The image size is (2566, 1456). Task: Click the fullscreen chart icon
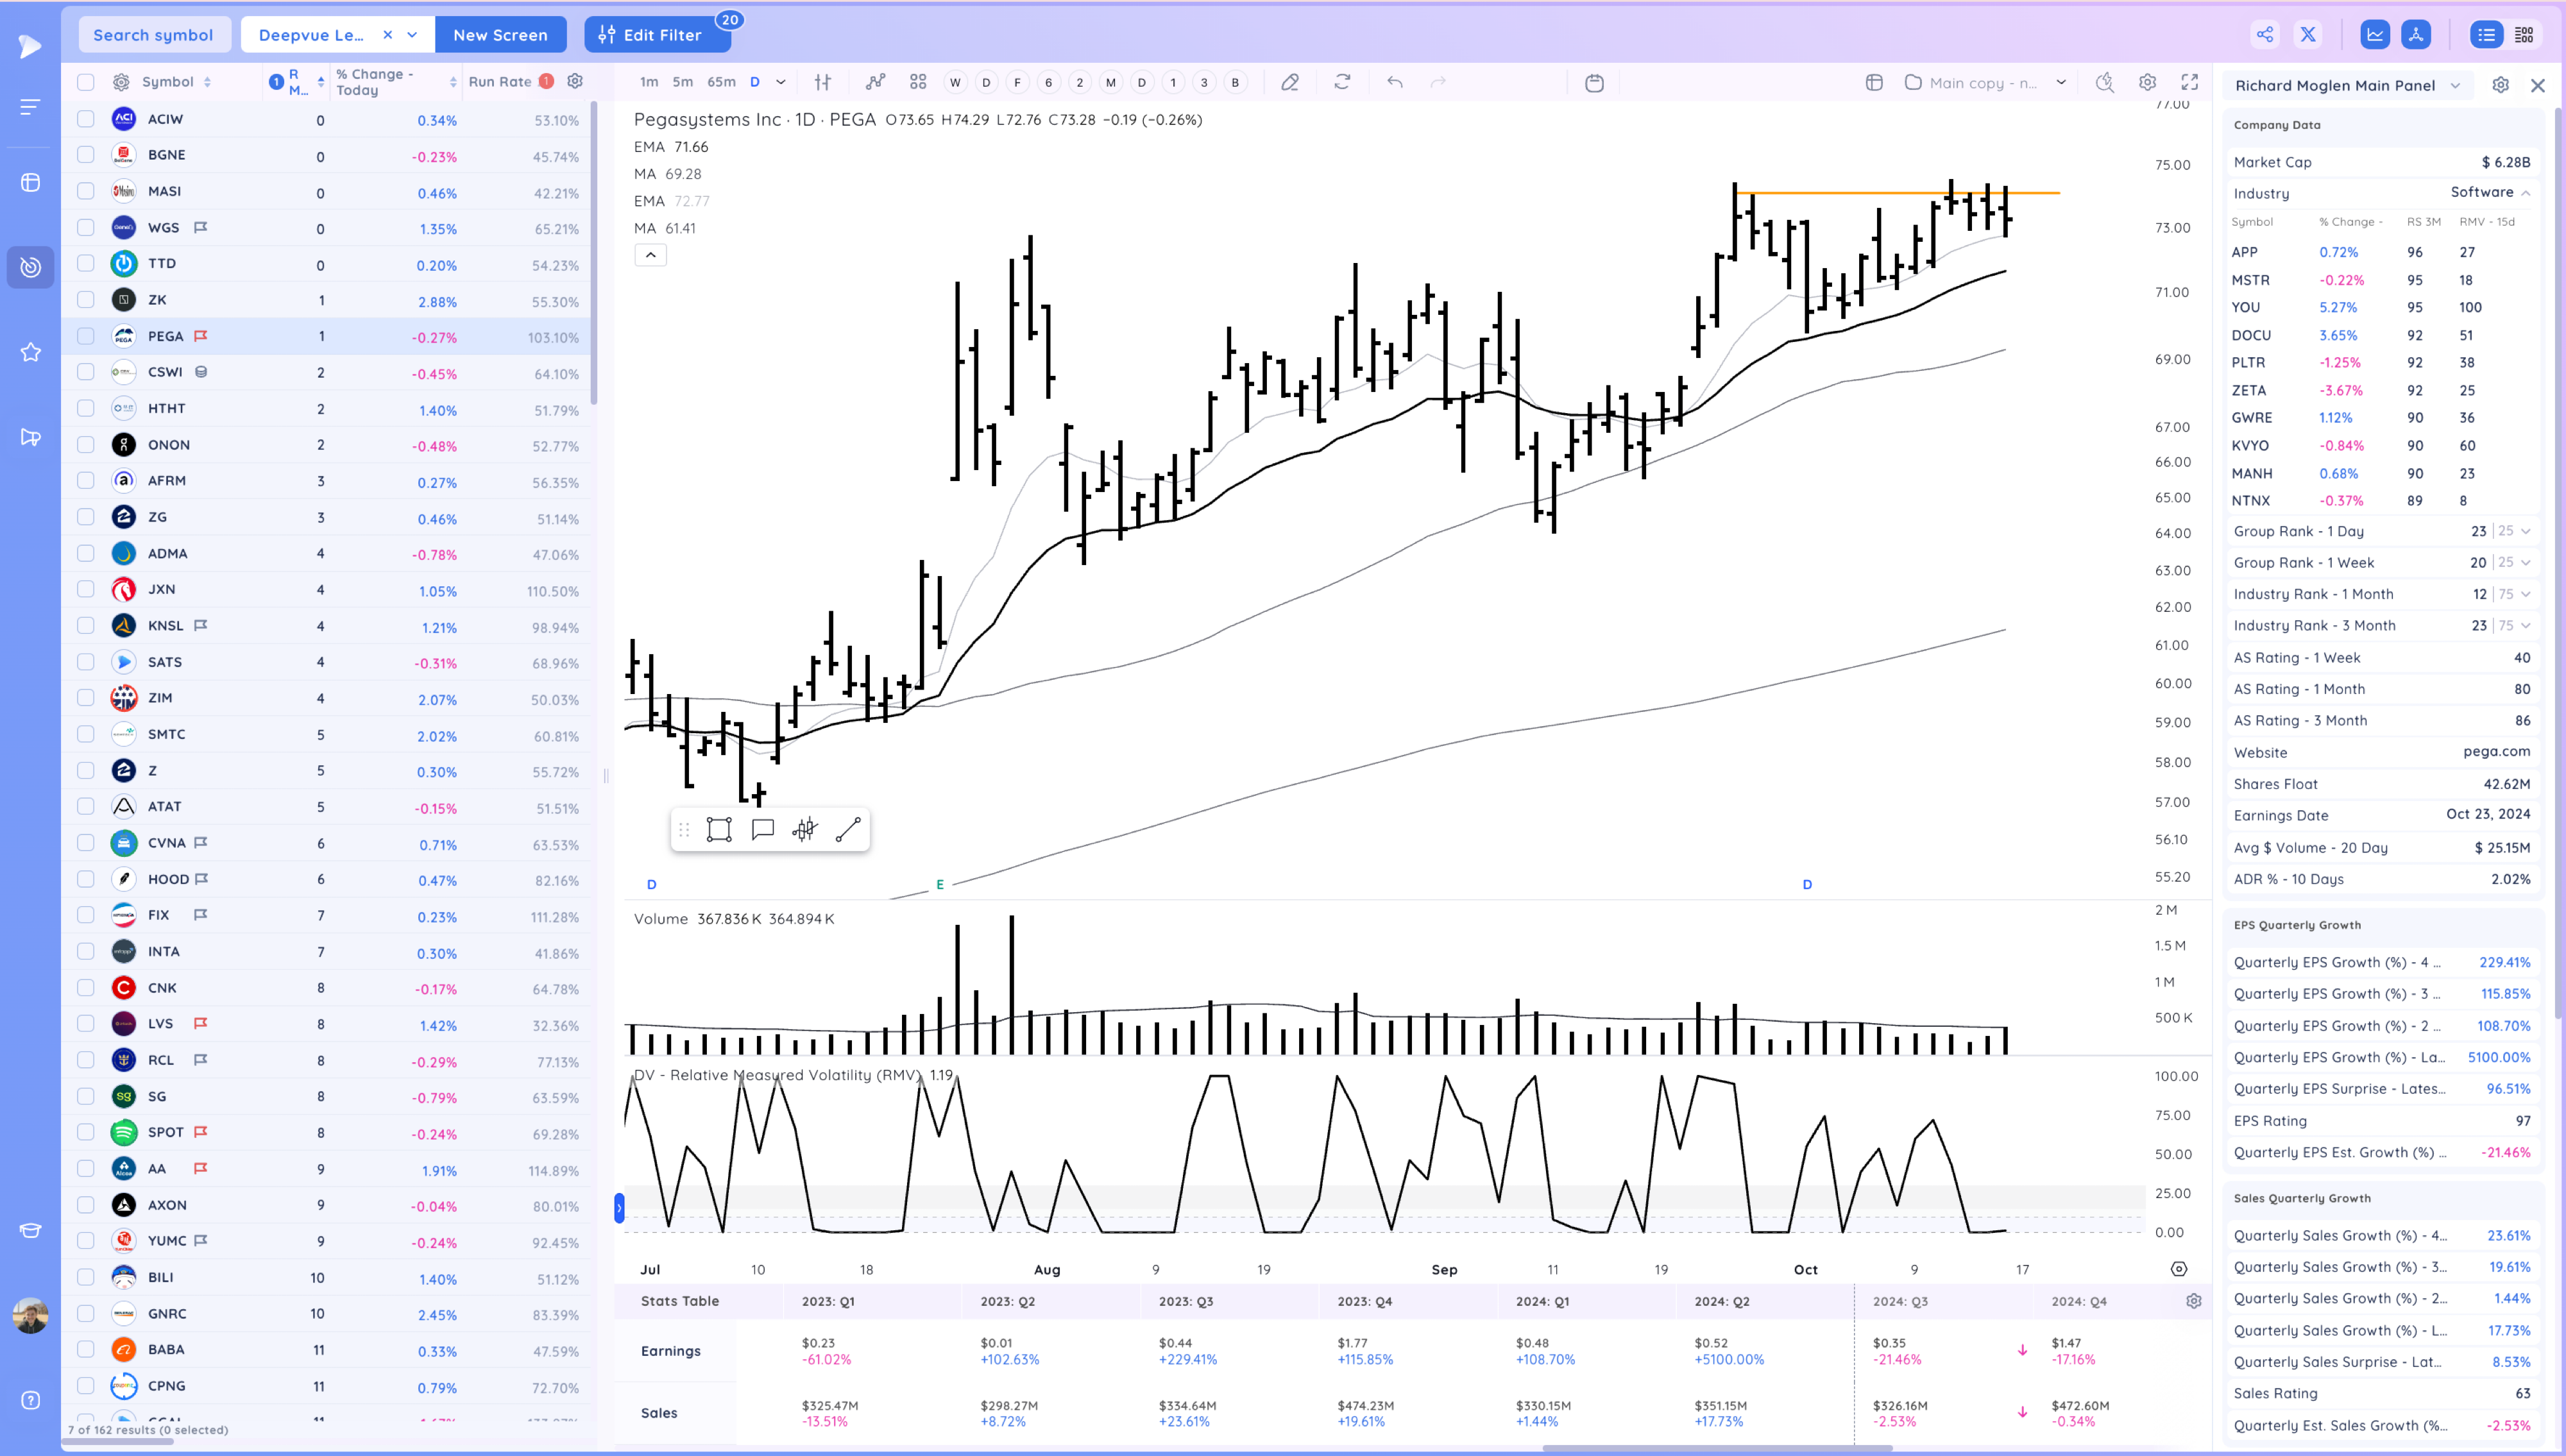tap(2190, 82)
